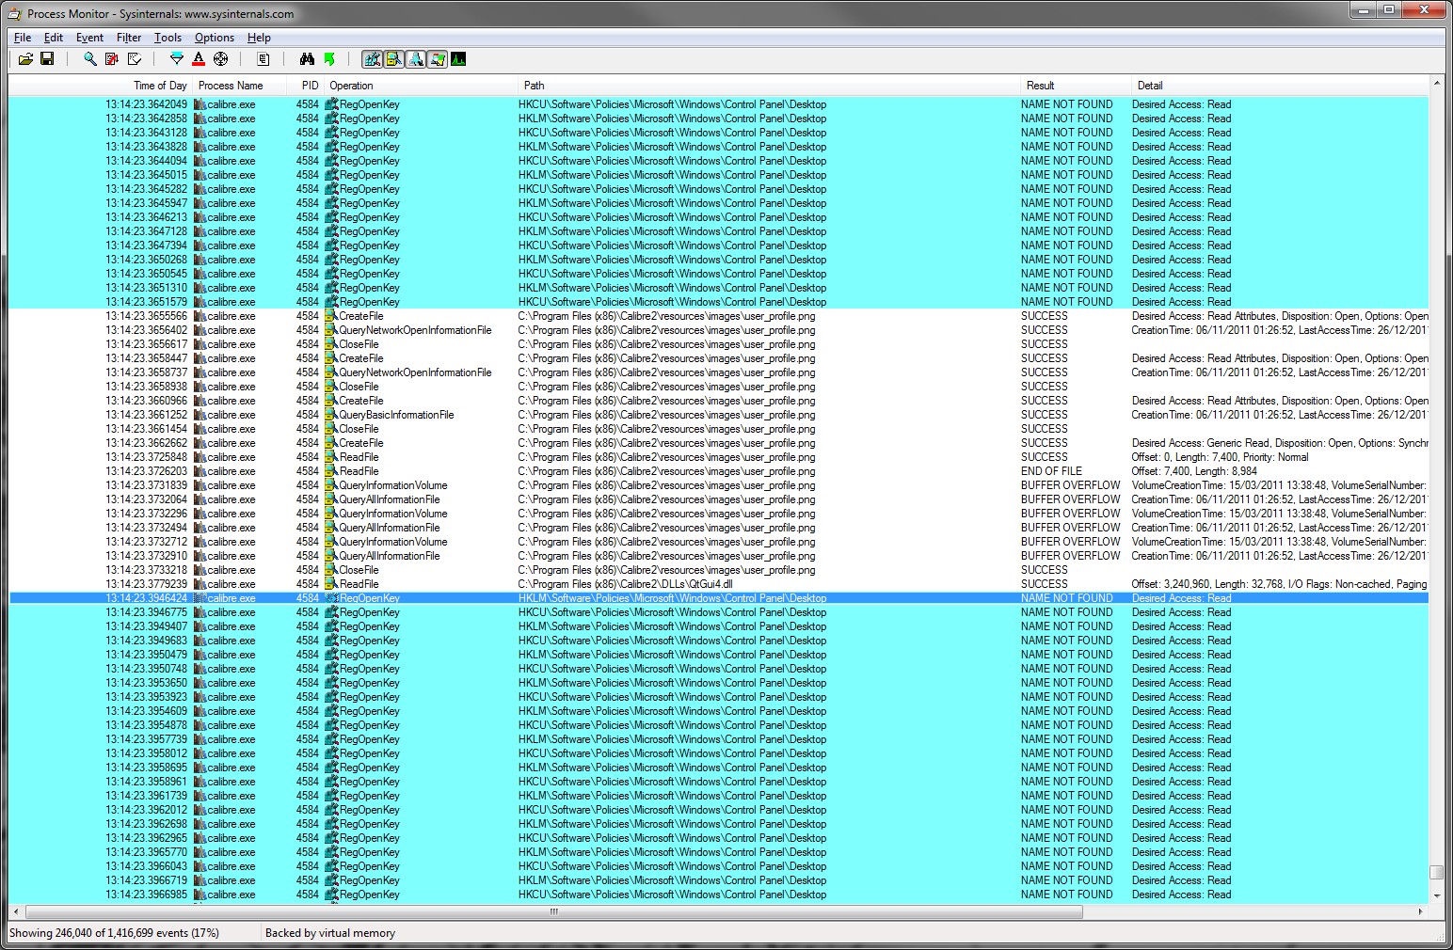
Task: Click the horizontal scrollbar right arrow
Action: (1421, 912)
